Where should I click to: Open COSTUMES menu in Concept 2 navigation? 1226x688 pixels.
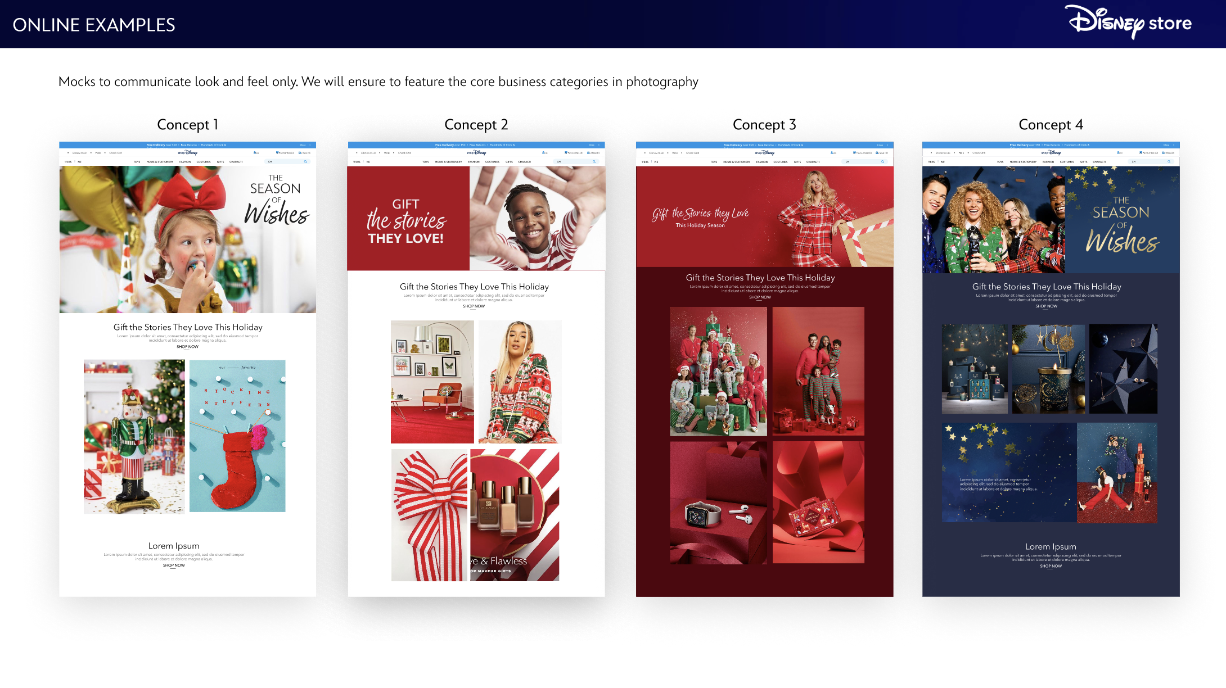(492, 162)
